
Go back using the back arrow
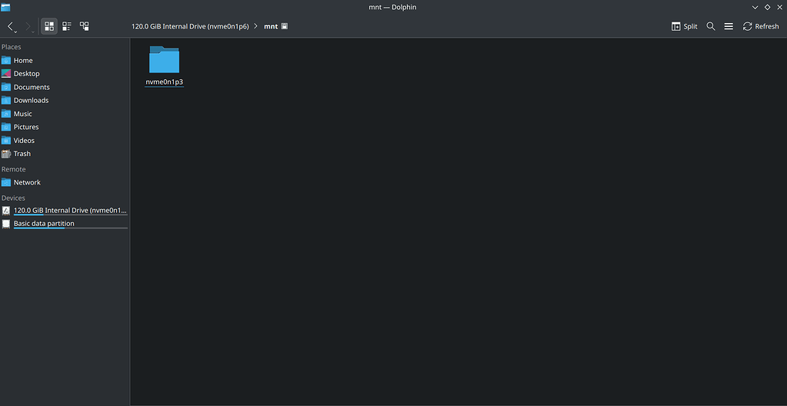pyautogui.click(x=11, y=25)
